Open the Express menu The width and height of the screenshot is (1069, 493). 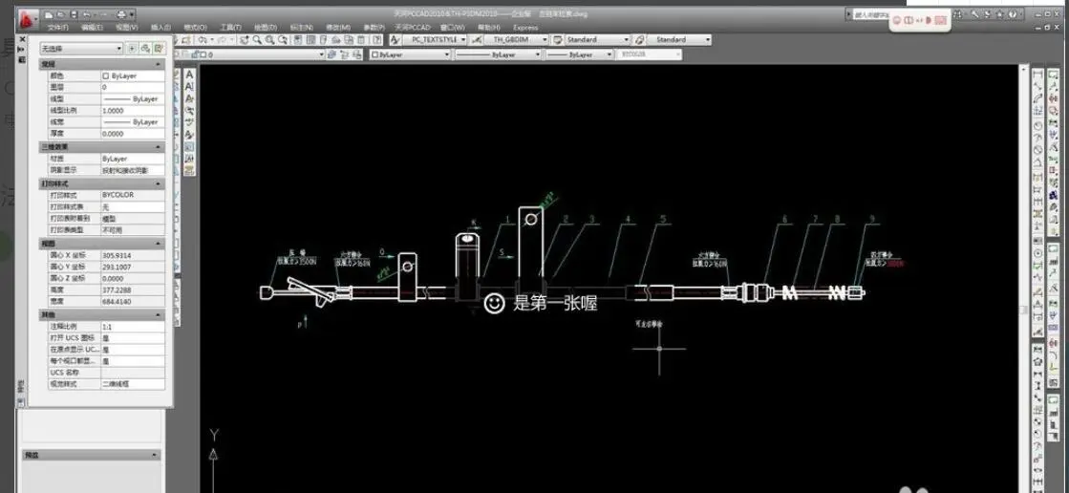[x=525, y=28]
